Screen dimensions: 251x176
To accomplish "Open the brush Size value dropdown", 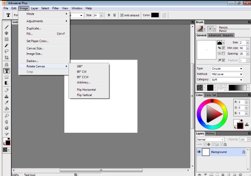I will 247,42.
